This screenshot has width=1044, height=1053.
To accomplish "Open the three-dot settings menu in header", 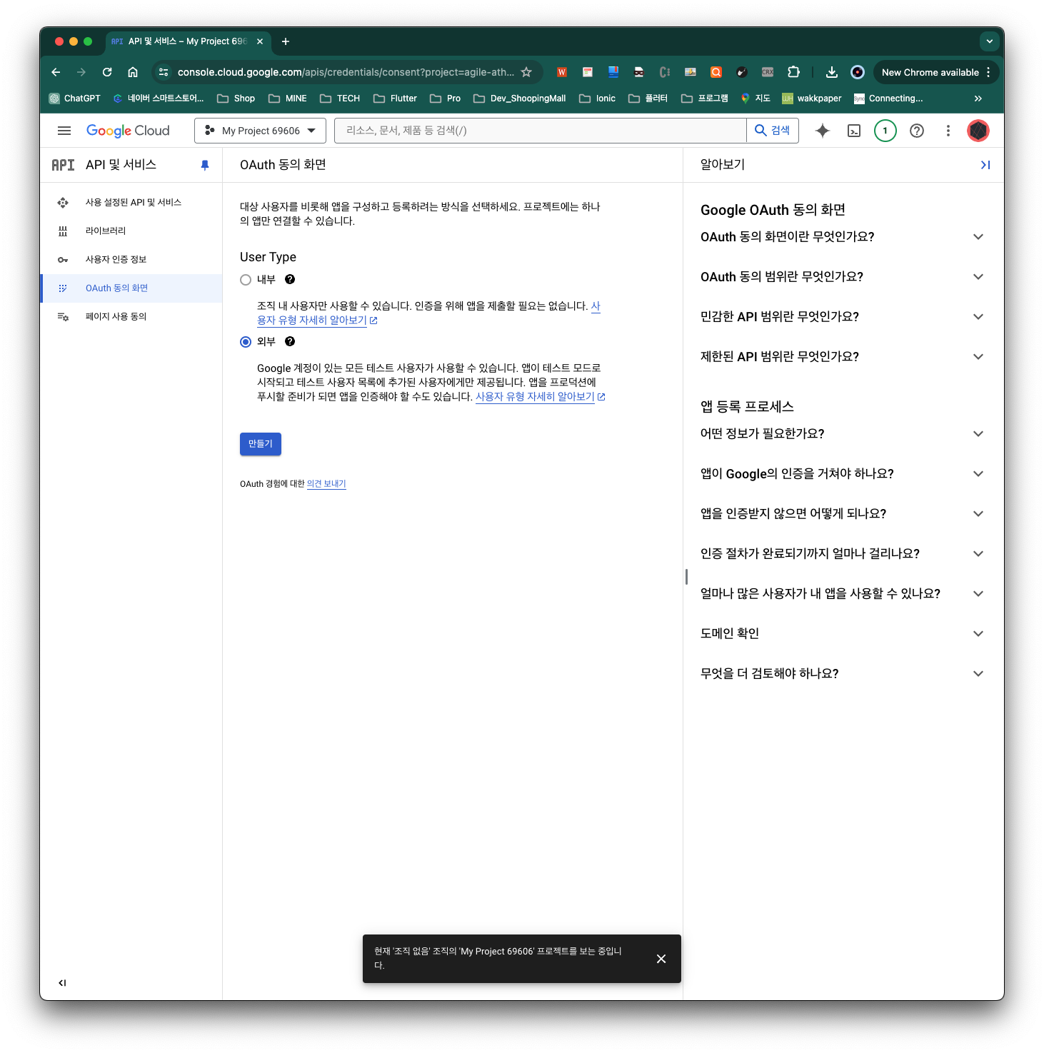I will click(x=948, y=131).
